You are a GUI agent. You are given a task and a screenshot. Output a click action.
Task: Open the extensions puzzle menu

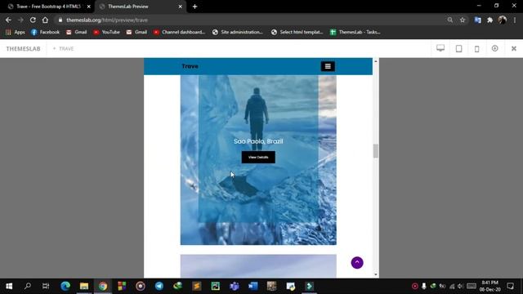(x=489, y=20)
